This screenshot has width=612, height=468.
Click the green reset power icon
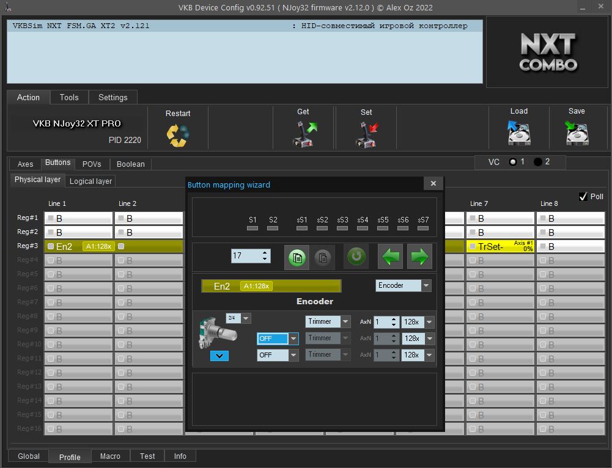click(x=356, y=256)
